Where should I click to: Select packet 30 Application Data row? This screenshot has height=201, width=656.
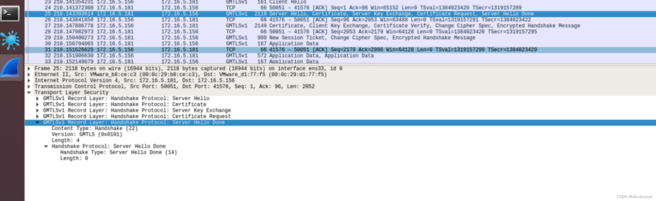pyautogui.click(x=340, y=43)
